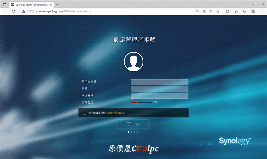Select the Synology Router tab

(31, 5)
